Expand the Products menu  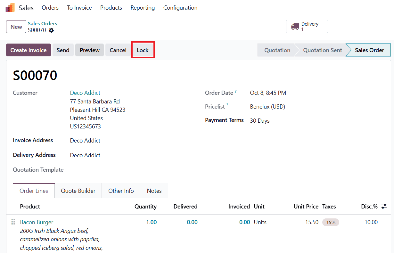pos(111,8)
